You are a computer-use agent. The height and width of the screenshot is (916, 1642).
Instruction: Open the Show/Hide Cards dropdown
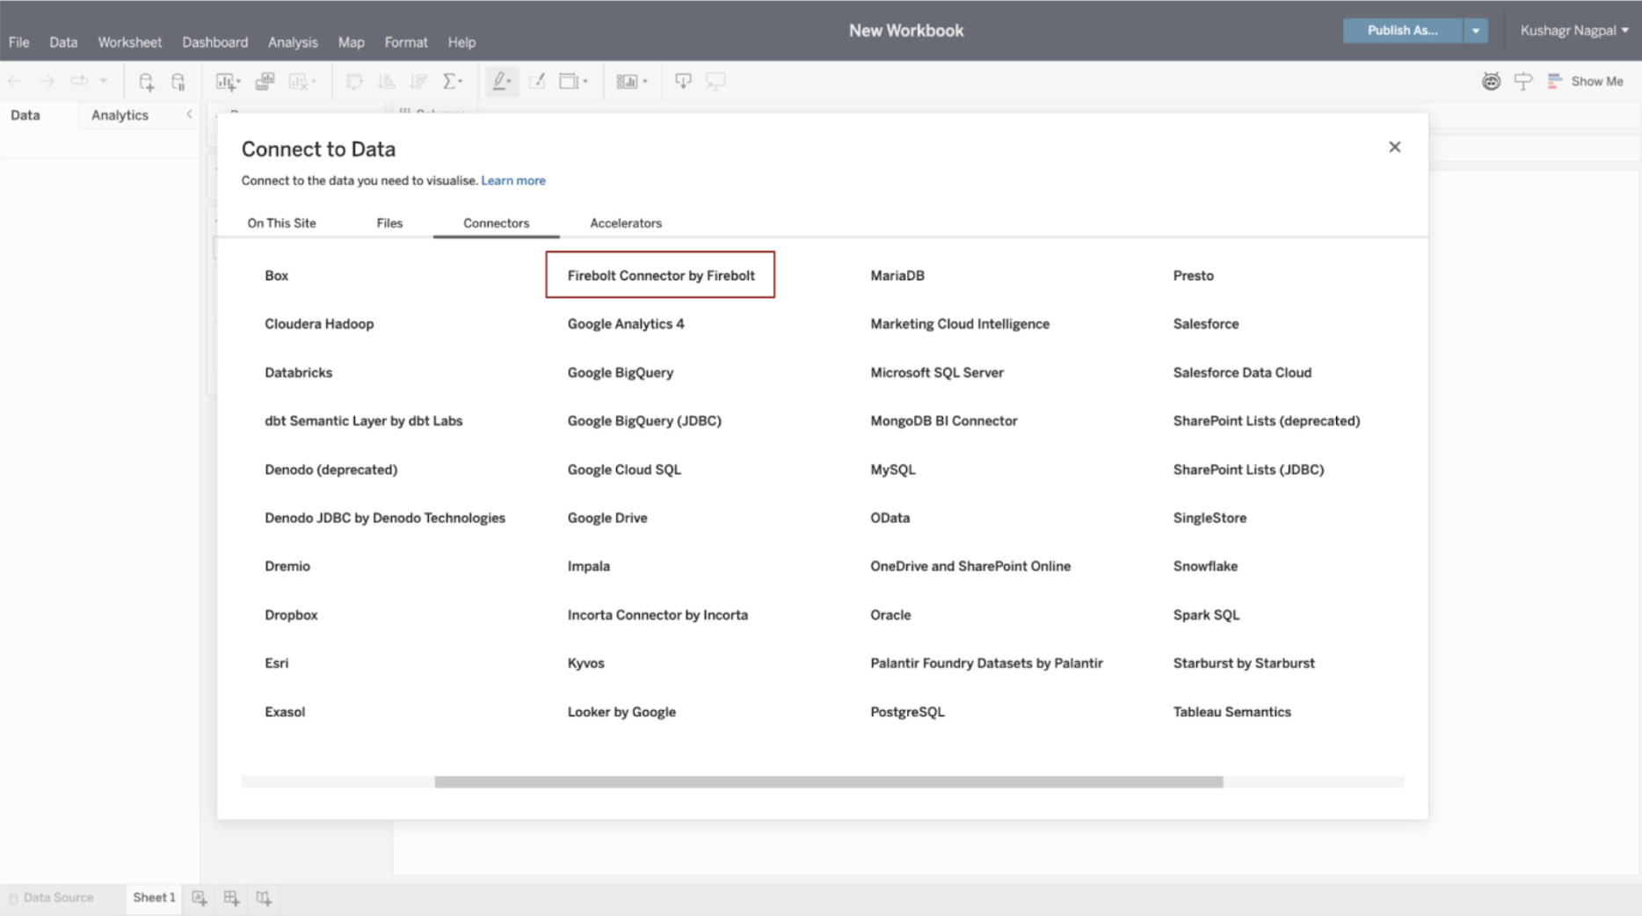pos(631,82)
